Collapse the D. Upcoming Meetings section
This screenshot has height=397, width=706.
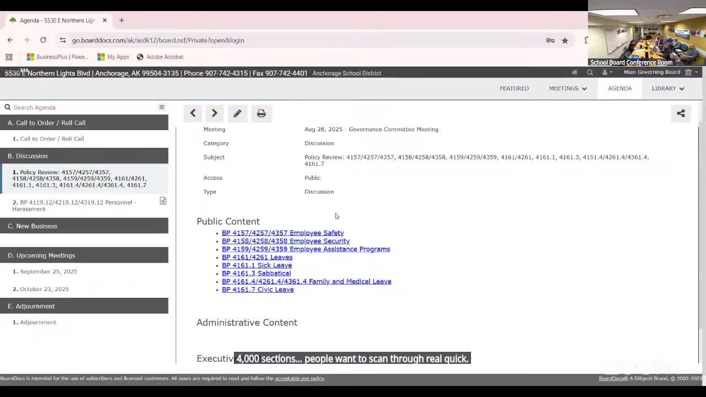pyautogui.click(x=84, y=255)
